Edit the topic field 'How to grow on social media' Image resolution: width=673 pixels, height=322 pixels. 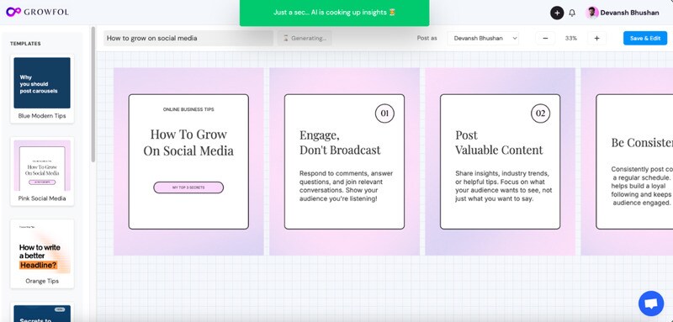(188, 38)
